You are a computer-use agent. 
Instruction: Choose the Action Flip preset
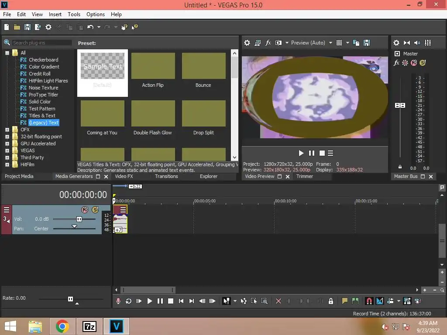pos(153,70)
